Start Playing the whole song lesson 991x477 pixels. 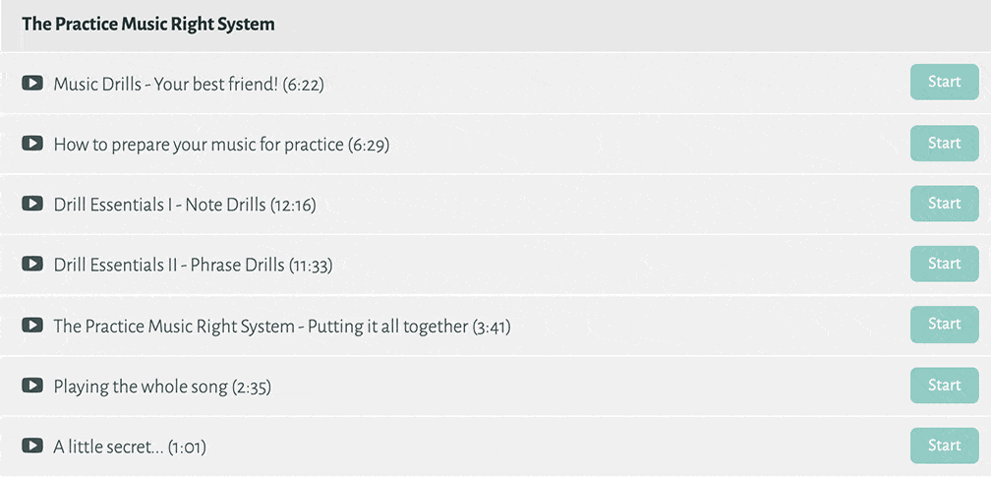pyautogui.click(x=944, y=386)
